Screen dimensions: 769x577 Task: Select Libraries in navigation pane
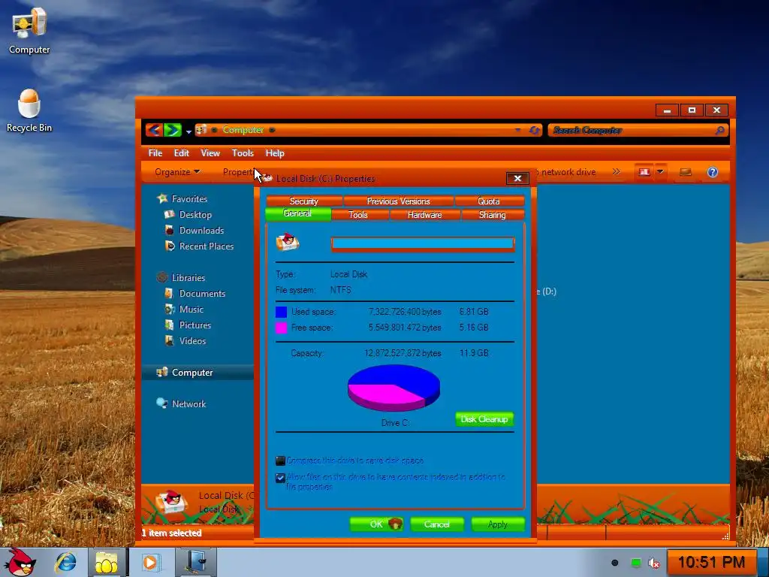pyautogui.click(x=188, y=278)
